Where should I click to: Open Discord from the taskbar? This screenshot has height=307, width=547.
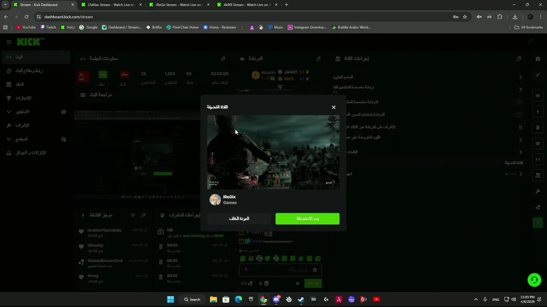coord(276,299)
